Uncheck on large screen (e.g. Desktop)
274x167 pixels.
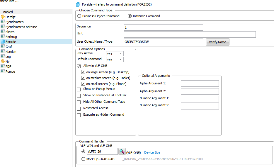click(83, 72)
